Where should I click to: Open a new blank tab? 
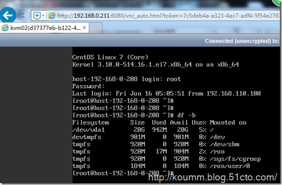coord(96,28)
